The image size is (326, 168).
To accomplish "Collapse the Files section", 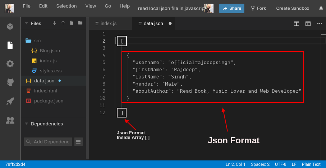I will coord(26,23).
